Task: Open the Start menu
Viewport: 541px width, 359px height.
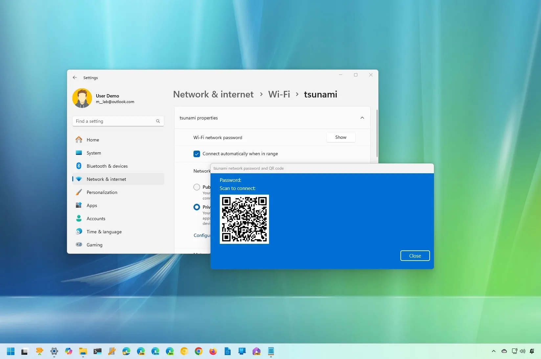Action: coord(10,351)
